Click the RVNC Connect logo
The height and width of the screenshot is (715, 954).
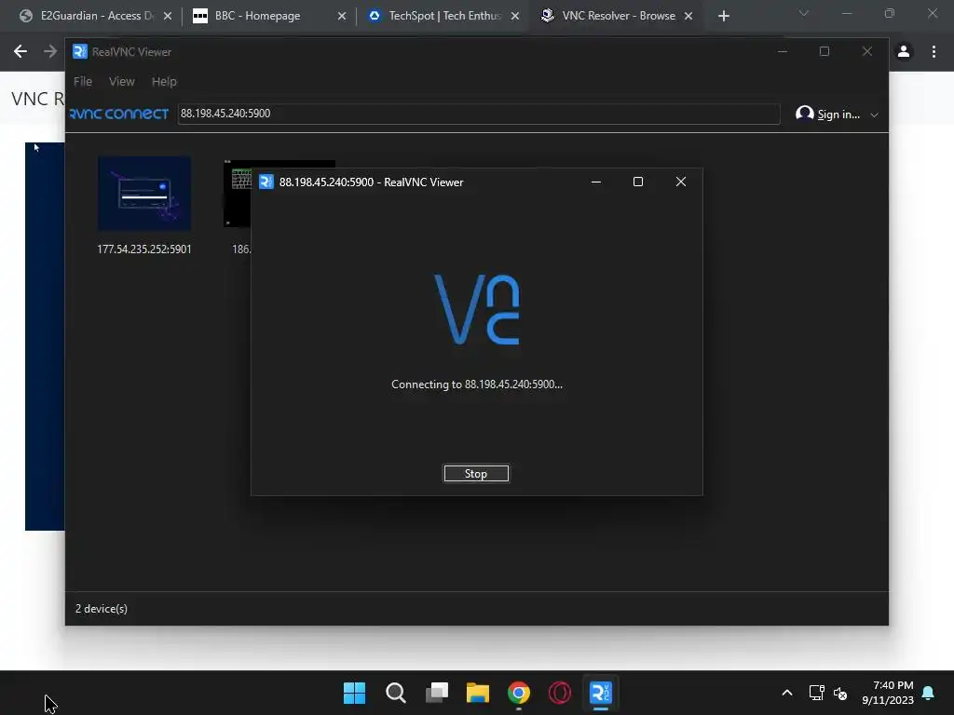[119, 114]
